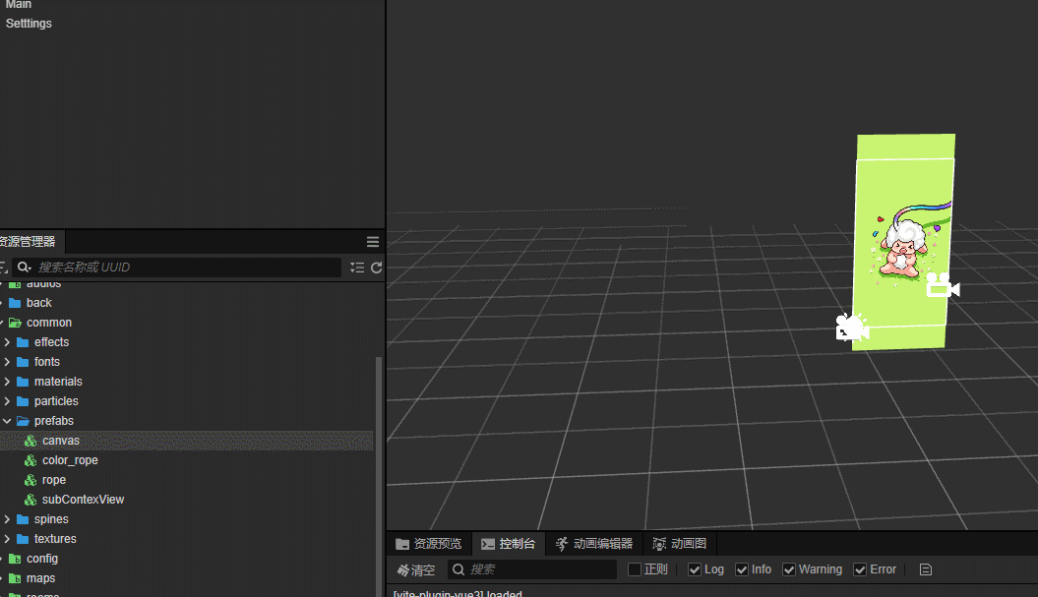The height and width of the screenshot is (597, 1038).
Task: Select the spines folder row
Action: [x=187, y=519]
